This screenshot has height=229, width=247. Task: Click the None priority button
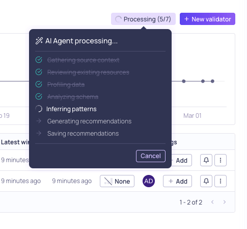(117, 181)
